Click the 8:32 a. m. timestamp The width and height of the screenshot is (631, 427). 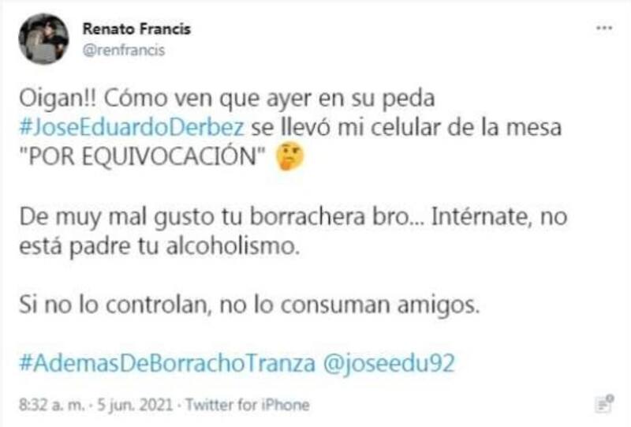51,404
